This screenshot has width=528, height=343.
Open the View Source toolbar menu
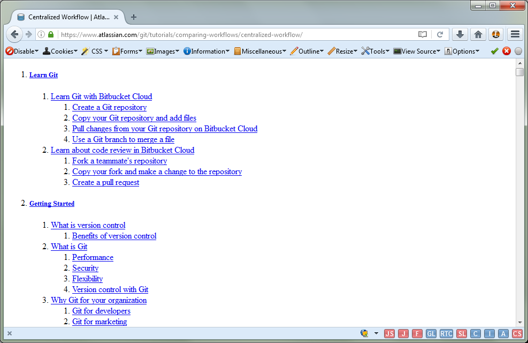[x=417, y=51]
